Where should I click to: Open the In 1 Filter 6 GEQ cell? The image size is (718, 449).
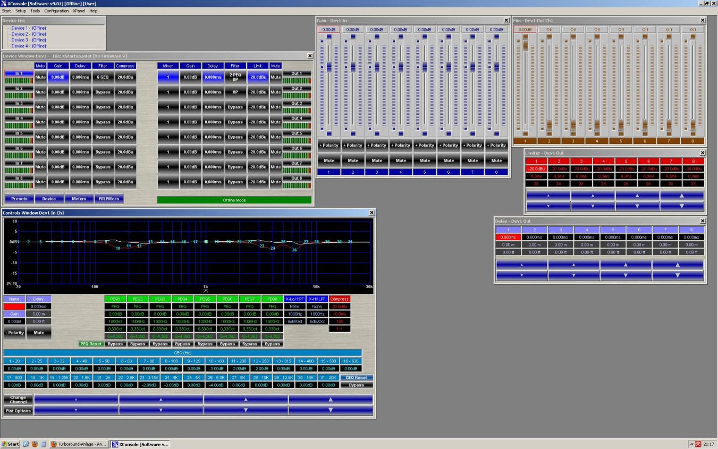[x=103, y=77]
